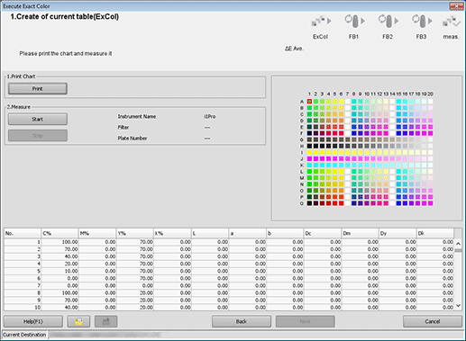Click the i1Pro instrument name value
This screenshot has width=466, height=341.
pos(210,116)
